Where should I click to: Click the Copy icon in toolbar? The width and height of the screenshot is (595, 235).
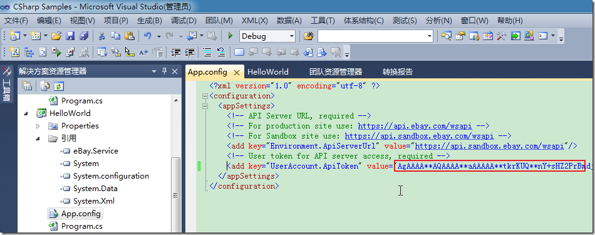click(x=115, y=36)
